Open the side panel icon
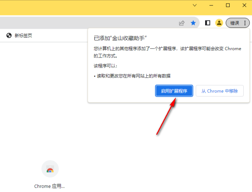Viewport: 252px width, 192px height. tap(208, 23)
